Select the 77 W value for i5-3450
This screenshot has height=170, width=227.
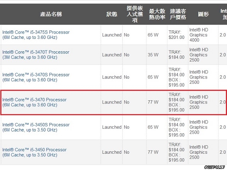coord(153,152)
